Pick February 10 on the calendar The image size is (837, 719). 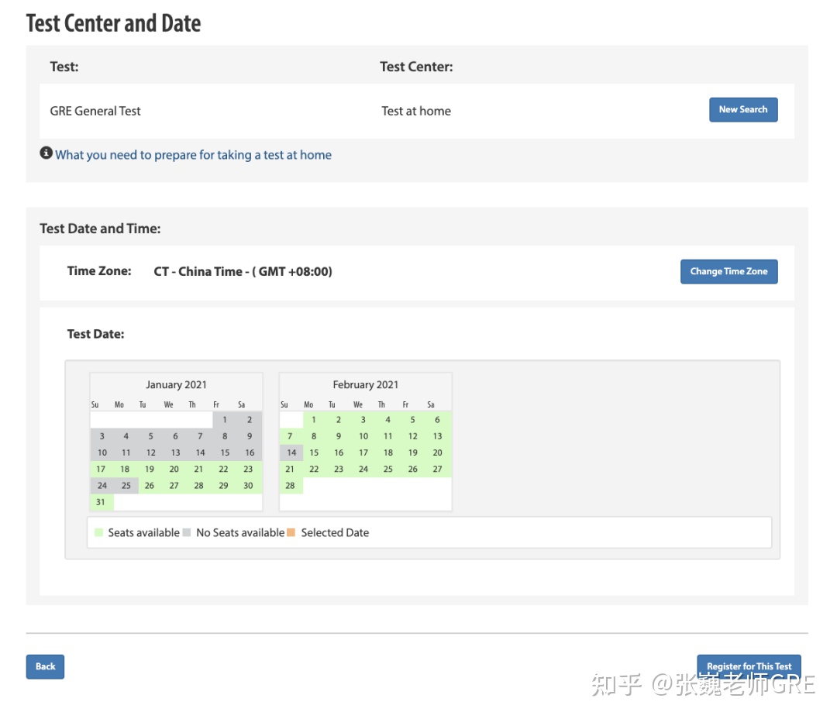coord(363,436)
